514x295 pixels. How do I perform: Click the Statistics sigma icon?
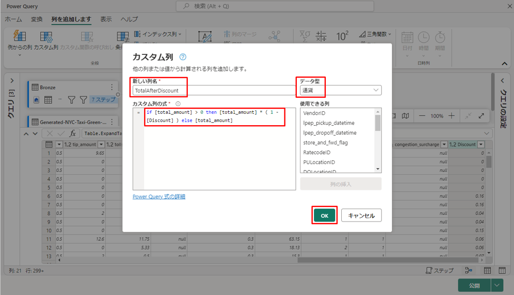(x=305, y=36)
